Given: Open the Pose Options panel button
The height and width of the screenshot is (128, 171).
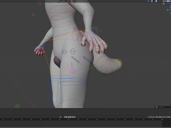Looking at the screenshot, I should point(168,4).
